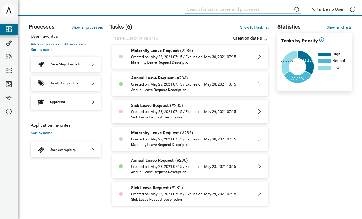Expand the Case Map: Leave R... chevron
This screenshot has height=219, width=362.
[93, 64]
